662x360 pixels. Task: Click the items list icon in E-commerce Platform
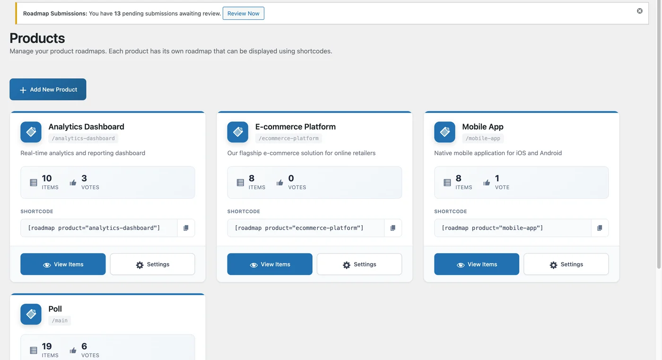point(240,183)
